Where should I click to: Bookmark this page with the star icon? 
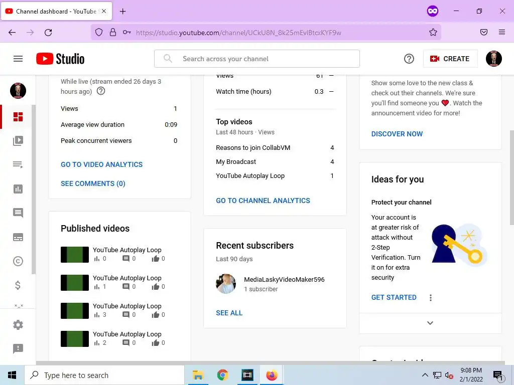point(433,33)
